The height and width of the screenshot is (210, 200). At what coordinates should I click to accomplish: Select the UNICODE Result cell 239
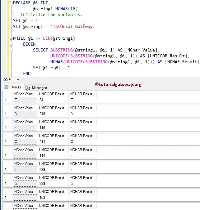[53, 170]
